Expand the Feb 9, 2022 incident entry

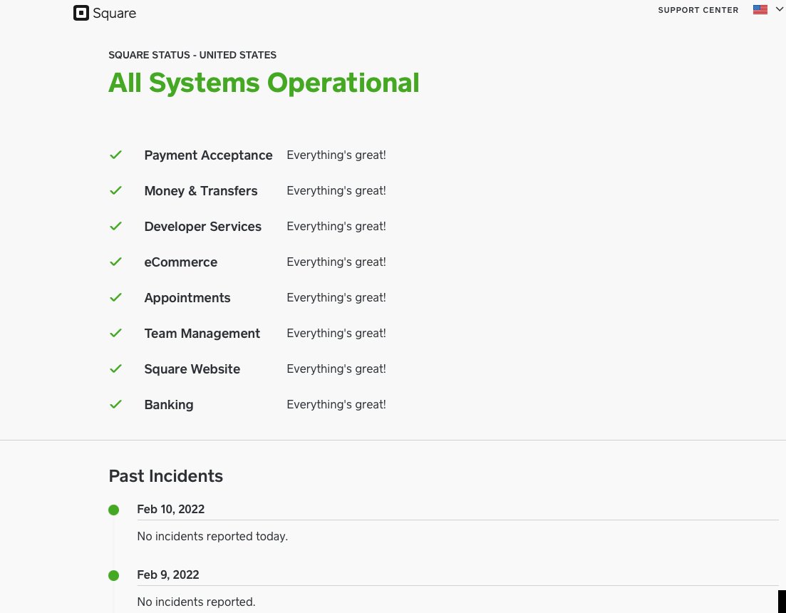(167, 575)
